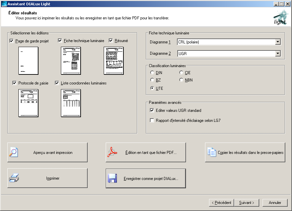This screenshot has width=292, height=211.
Task: Click the Imprimer button
Action: pos(47,178)
